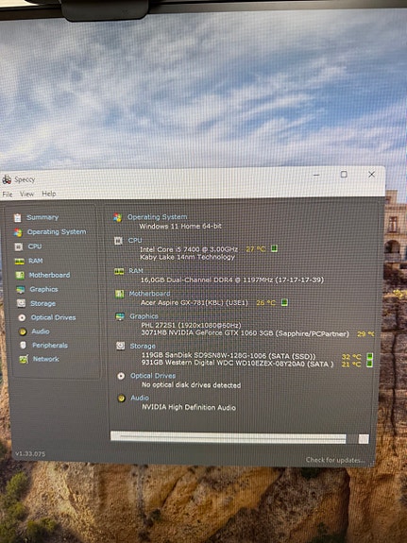Open the Audio speaker icon in sidebar
407x543 pixels.
[x=23, y=331]
